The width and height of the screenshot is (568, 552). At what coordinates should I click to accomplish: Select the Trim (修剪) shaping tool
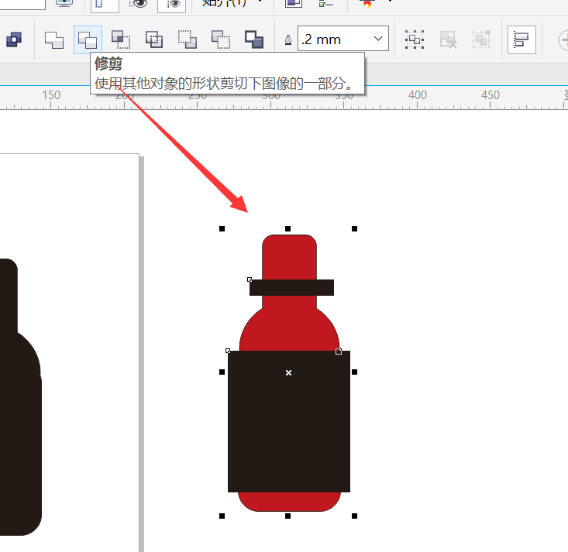88,39
